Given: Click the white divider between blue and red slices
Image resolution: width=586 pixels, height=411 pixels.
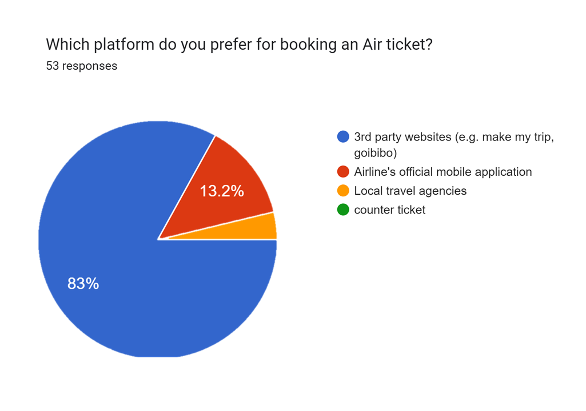Looking at the screenshot, I should 186,187.
